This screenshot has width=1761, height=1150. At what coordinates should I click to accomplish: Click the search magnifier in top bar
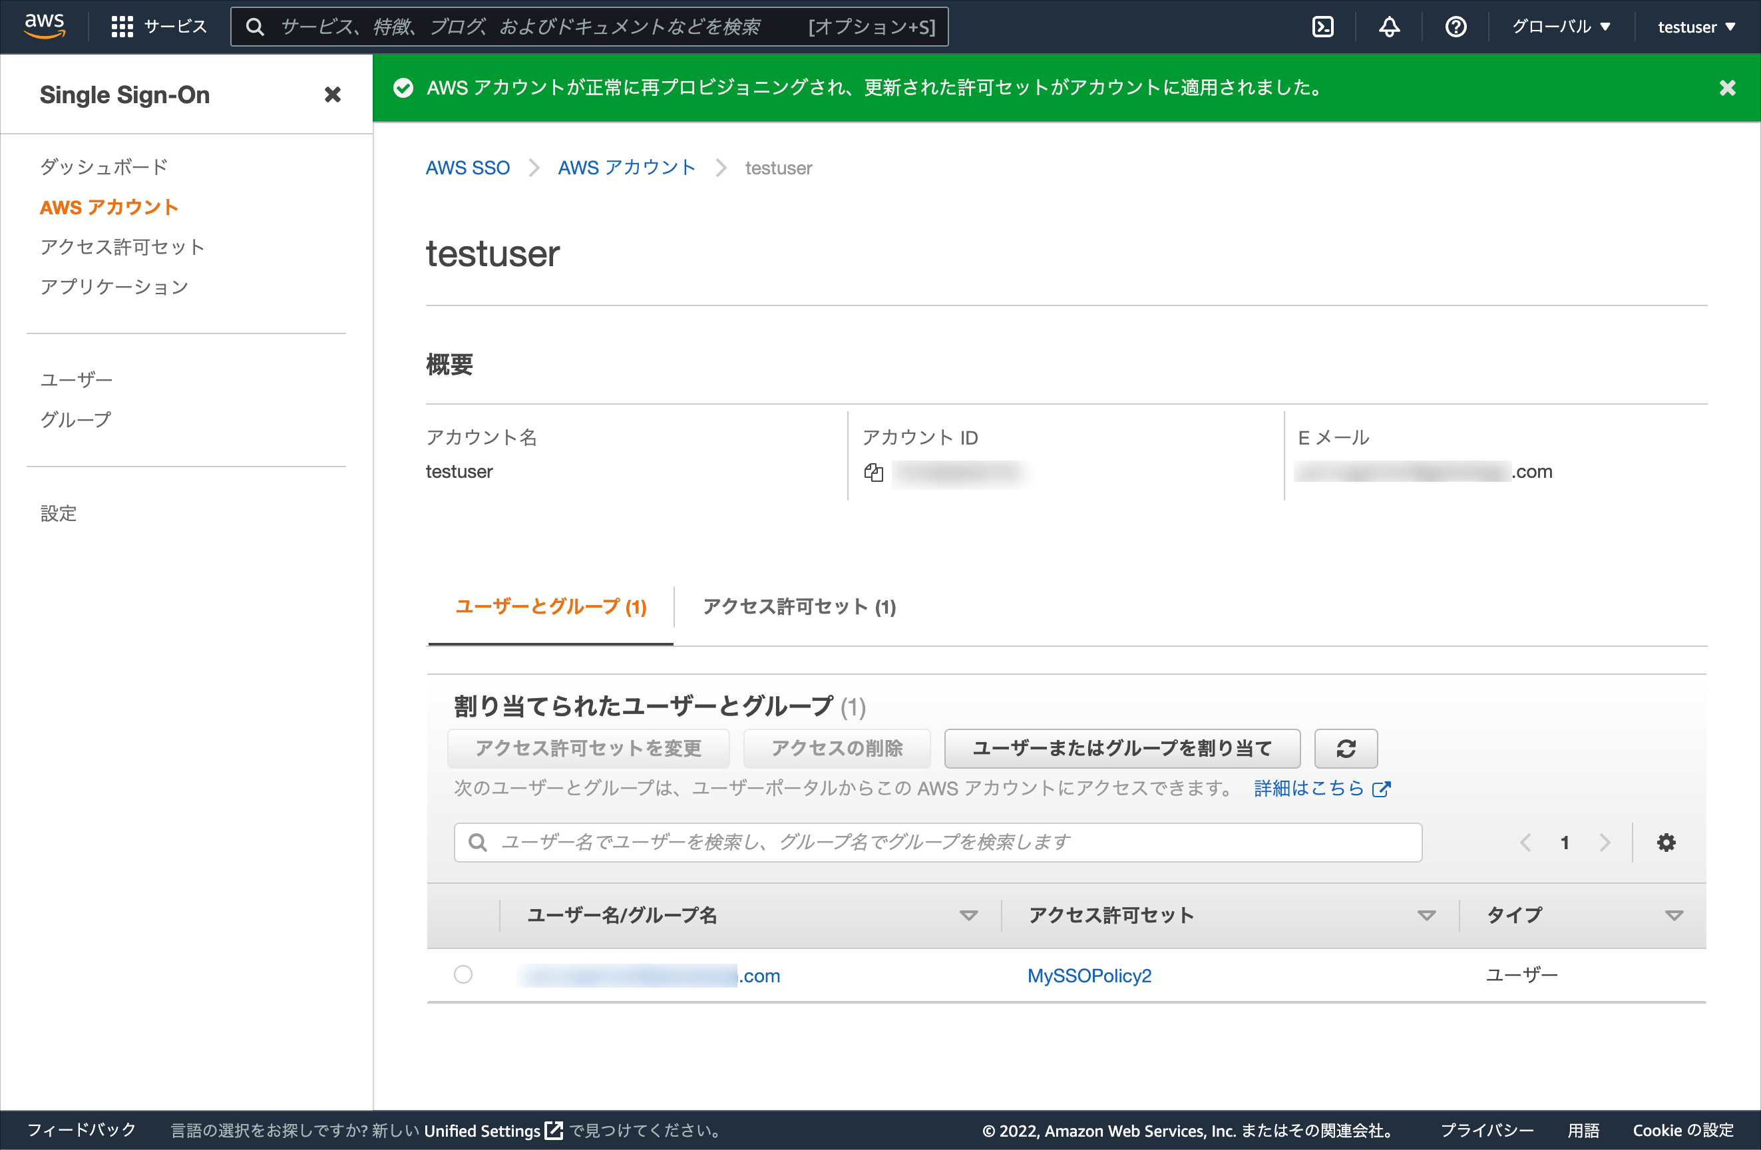[x=254, y=27]
